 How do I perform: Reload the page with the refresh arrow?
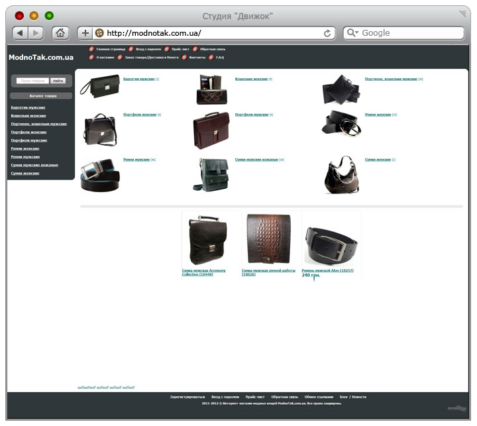[327, 33]
